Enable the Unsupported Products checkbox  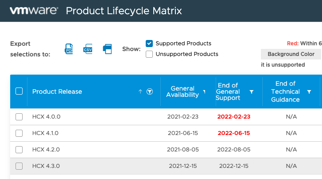pos(149,54)
